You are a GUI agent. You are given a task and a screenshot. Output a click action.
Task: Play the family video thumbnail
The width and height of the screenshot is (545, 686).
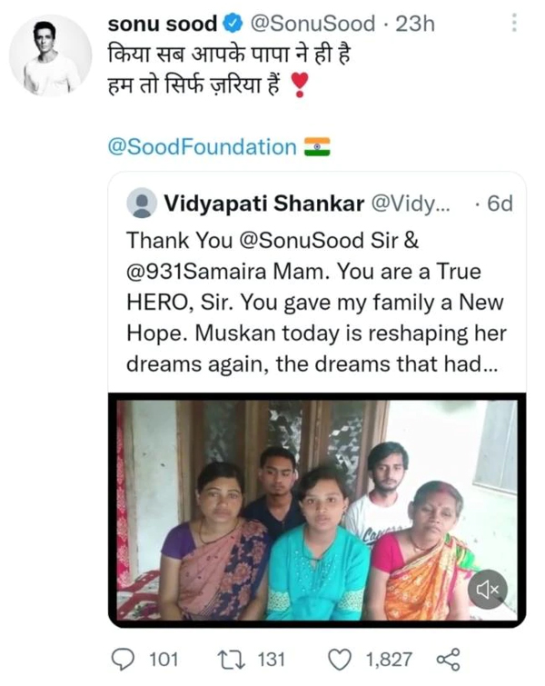[309, 509]
